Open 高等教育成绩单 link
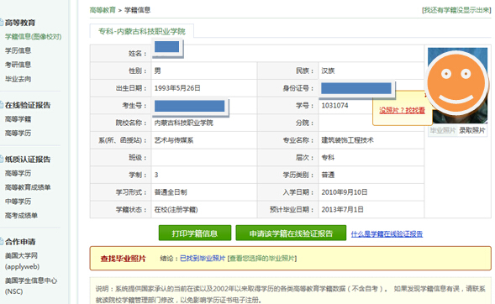The height and width of the screenshot is (304, 495). tap(28, 187)
